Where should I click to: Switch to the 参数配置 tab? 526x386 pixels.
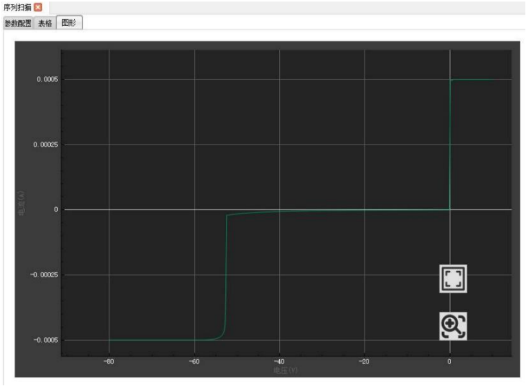tap(18, 23)
